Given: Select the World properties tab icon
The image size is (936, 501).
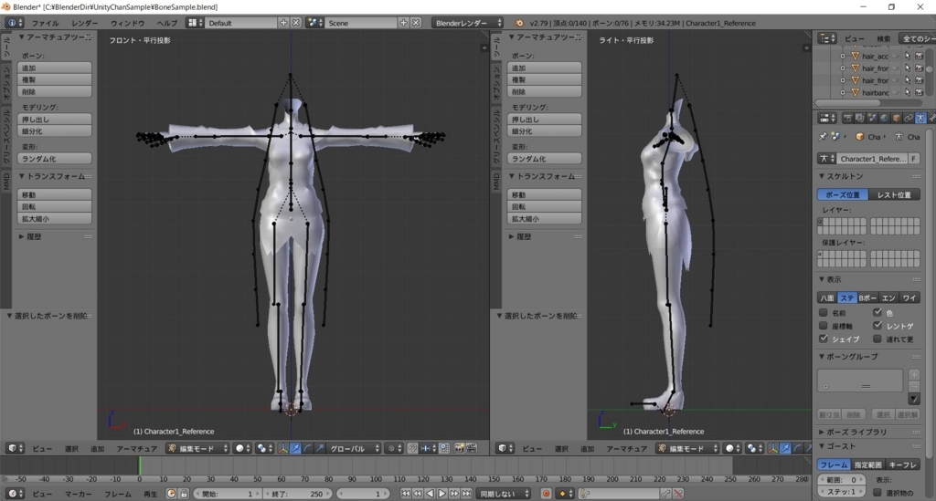Looking at the screenshot, I should pyautogui.click(x=884, y=119).
